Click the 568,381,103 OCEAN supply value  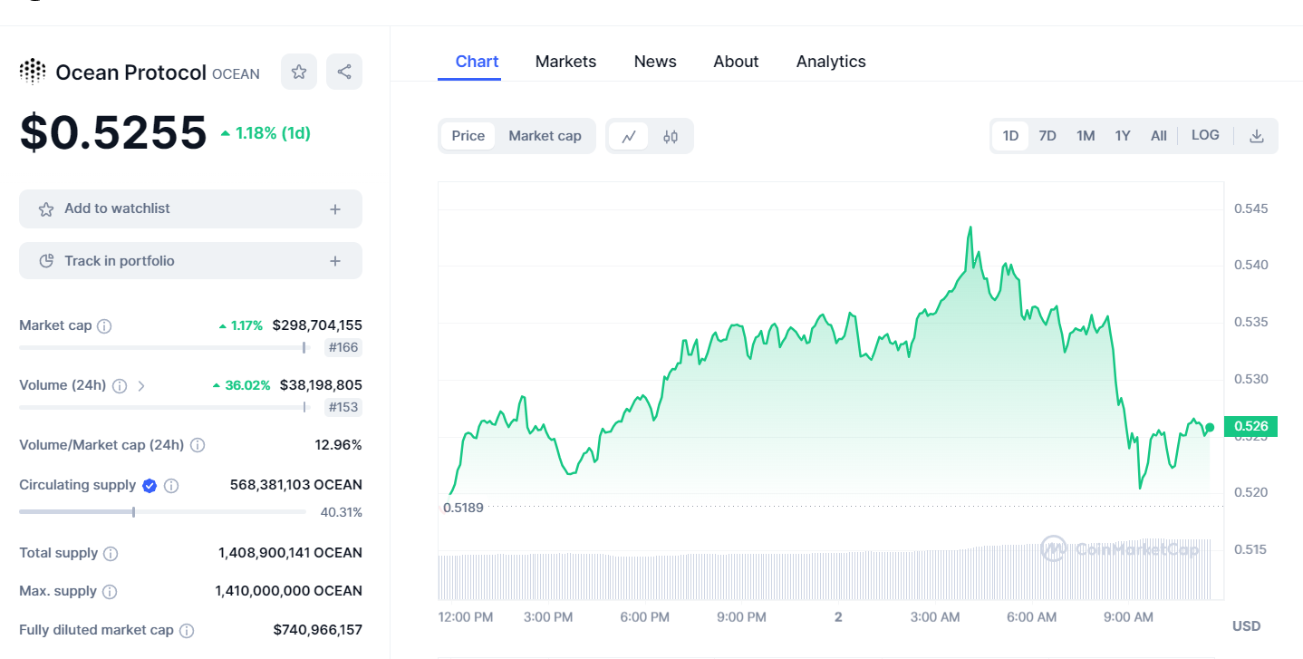(296, 485)
